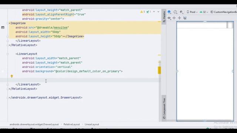
Task: Click closing </androidx.drawerlayout.widget.DrawerLayout> tag
Action: (x=46, y=98)
